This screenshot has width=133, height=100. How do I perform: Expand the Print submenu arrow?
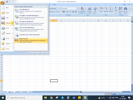coord(12,28)
